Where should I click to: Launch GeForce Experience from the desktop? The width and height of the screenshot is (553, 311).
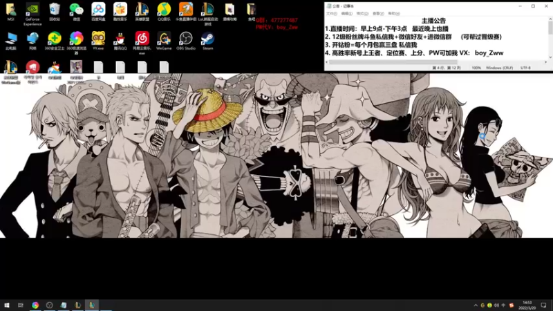[32, 14]
